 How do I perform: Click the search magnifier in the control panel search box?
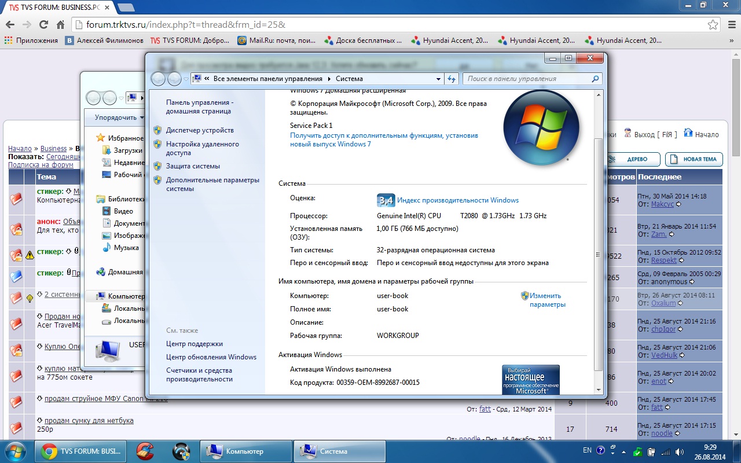tap(595, 79)
